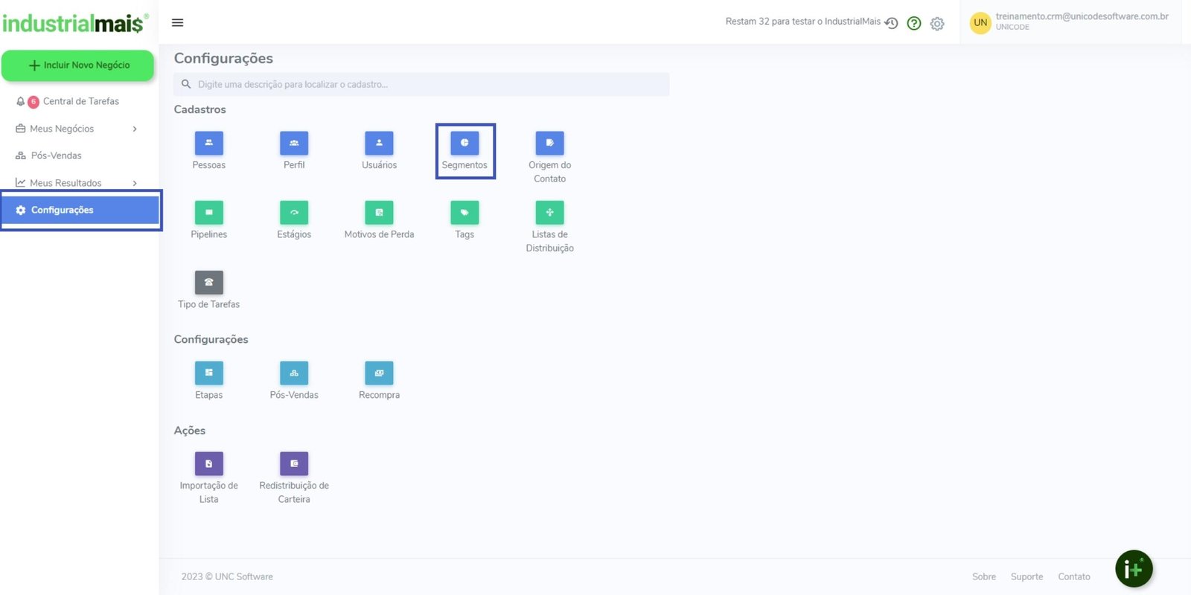Open Redistribuição de Carteira action
Image resolution: width=1191 pixels, height=595 pixels.
coord(294,464)
